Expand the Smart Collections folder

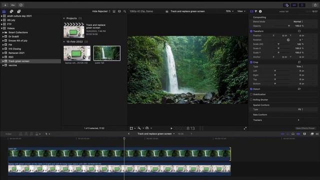coord(3,32)
